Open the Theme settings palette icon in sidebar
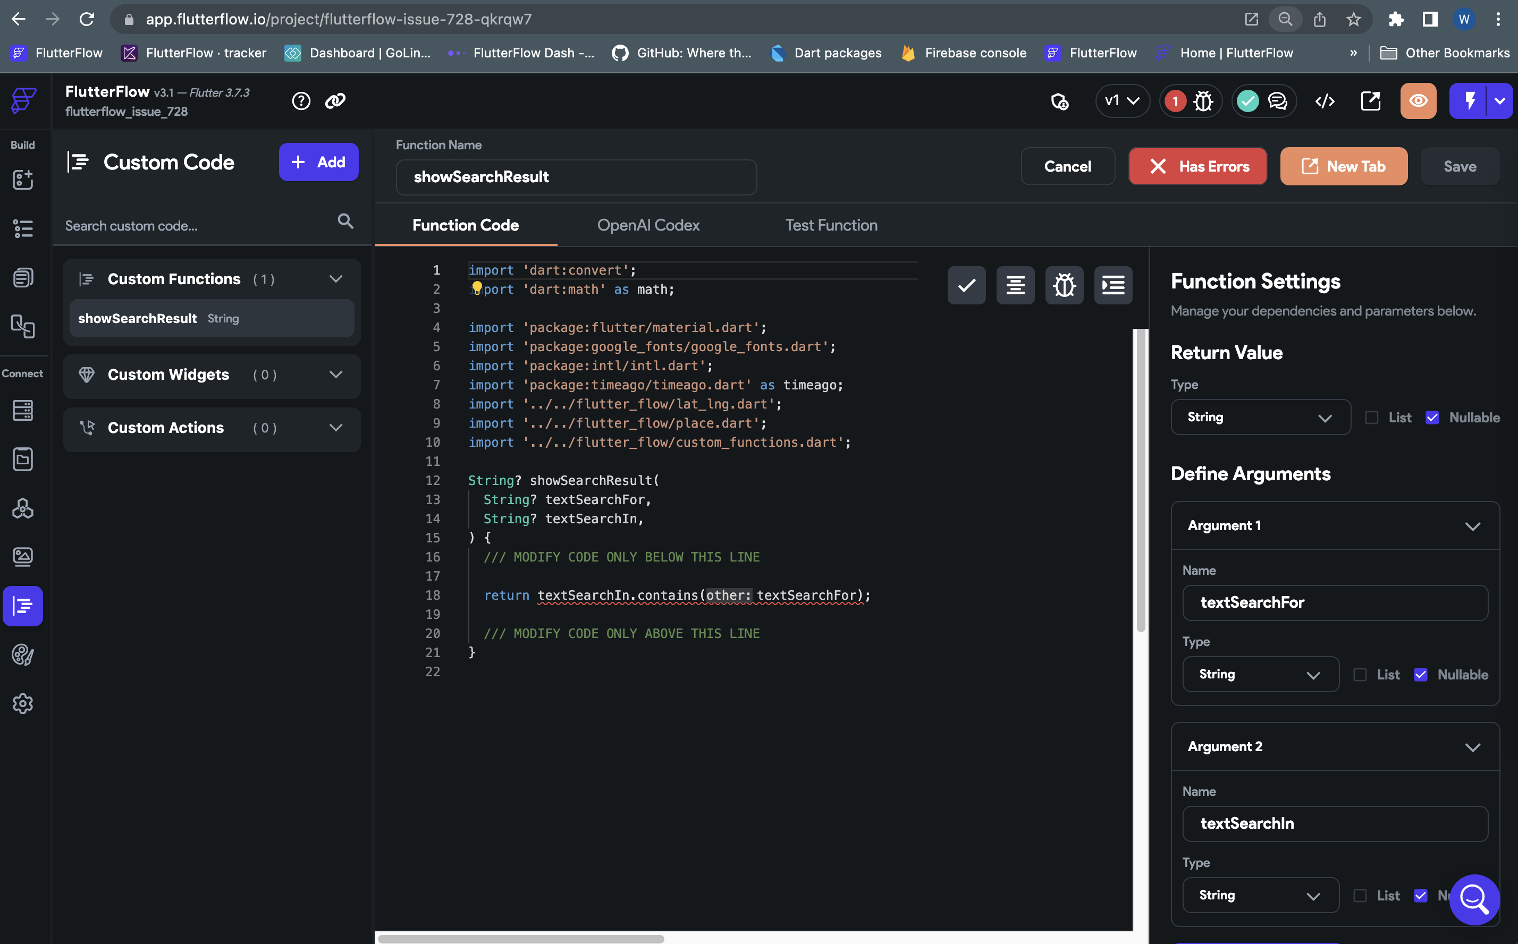Viewport: 1518px width, 944px height. [x=23, y=655]
